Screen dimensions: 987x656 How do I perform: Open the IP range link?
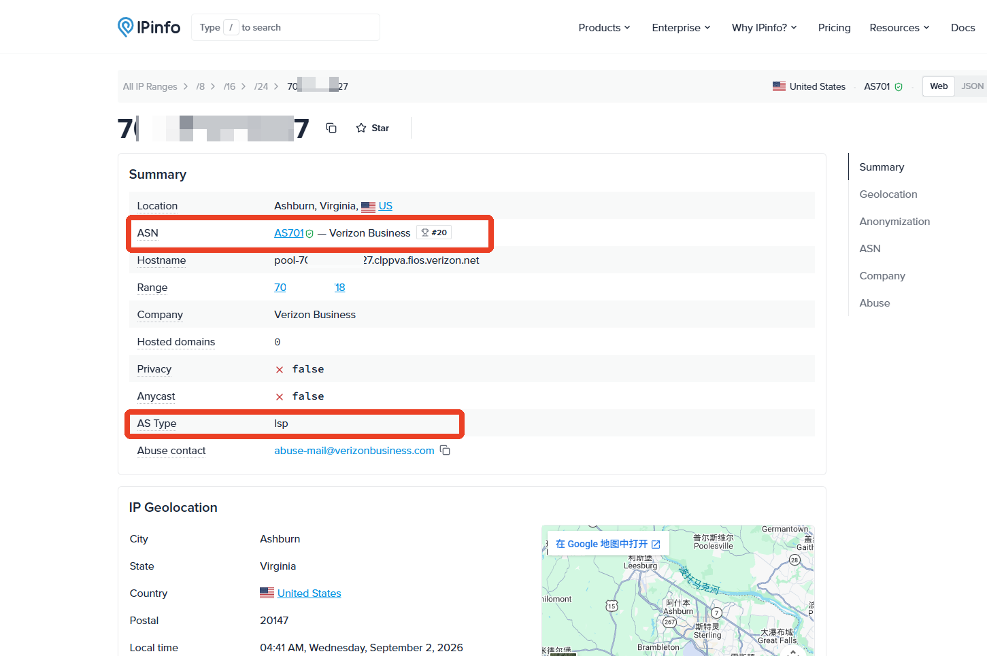pos(310,288)
